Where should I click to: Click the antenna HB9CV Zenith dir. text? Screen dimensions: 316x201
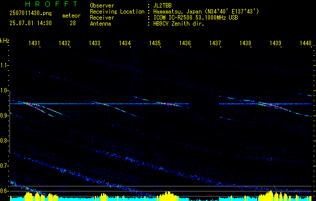point(179,24)
